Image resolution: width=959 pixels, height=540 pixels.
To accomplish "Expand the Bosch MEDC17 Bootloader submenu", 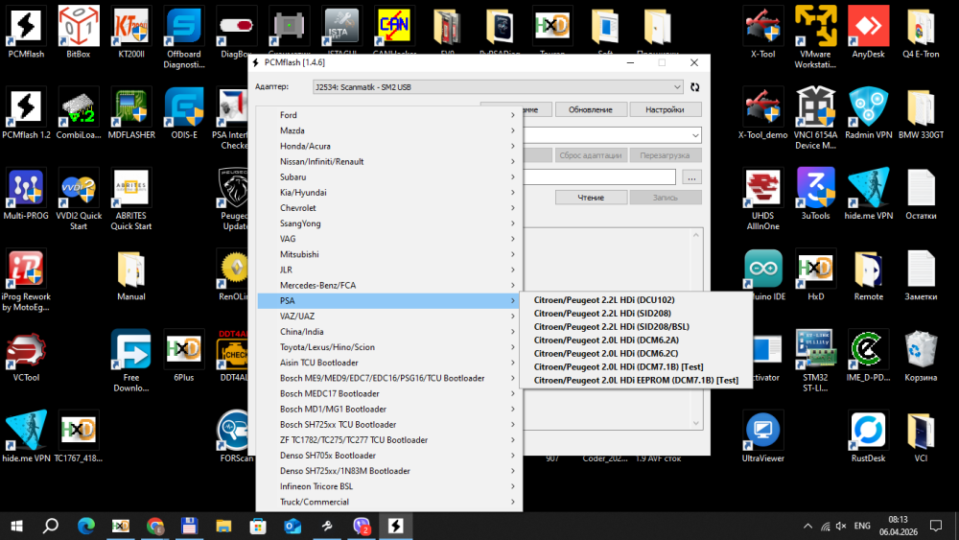I will [389, 393].
